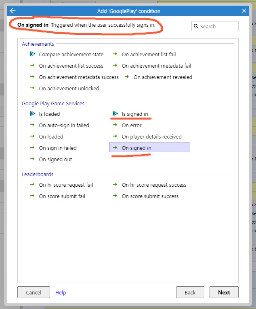Select Compare achievement state condition
Image resolution: width=256 pixels, height=309 pixels.
pyautogui.click(x=71, y=54)
